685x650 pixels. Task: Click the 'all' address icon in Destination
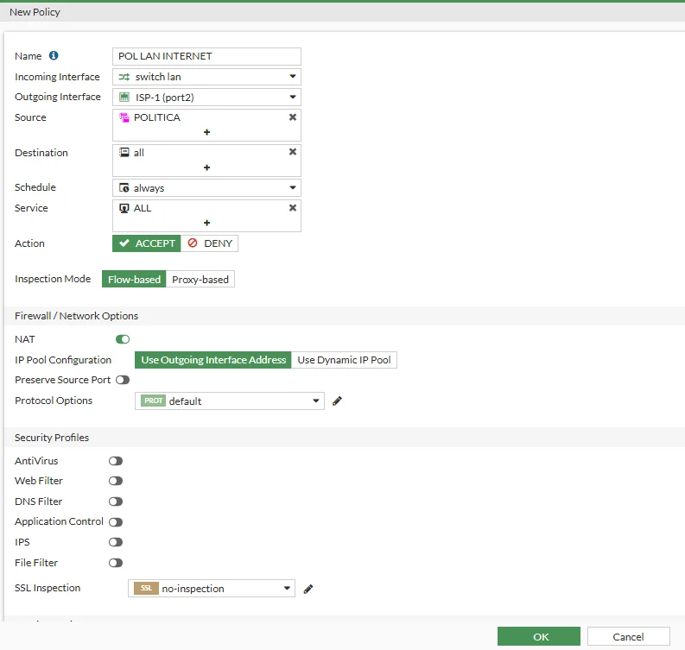coord(124,152)
